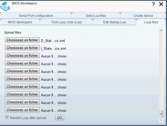Image resolution: width=167 pixels, height=126 pixels.
Task: Switch to Edit Startup Lua tab
Action: click(x=114, y=22)
